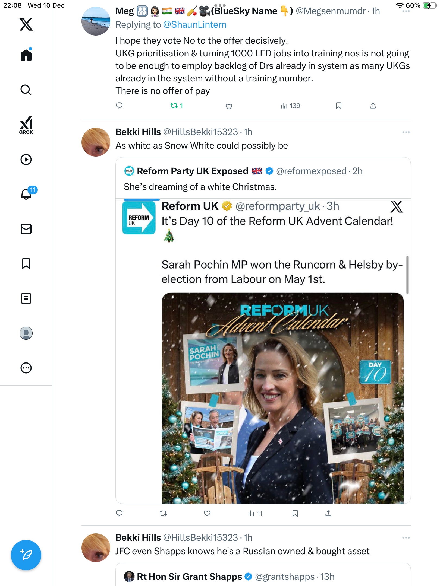The width and height of the screenshot is (440, 586).
Task: Bookmark Bekki Hills' Snow White post
Action: (x=295, y=513)
